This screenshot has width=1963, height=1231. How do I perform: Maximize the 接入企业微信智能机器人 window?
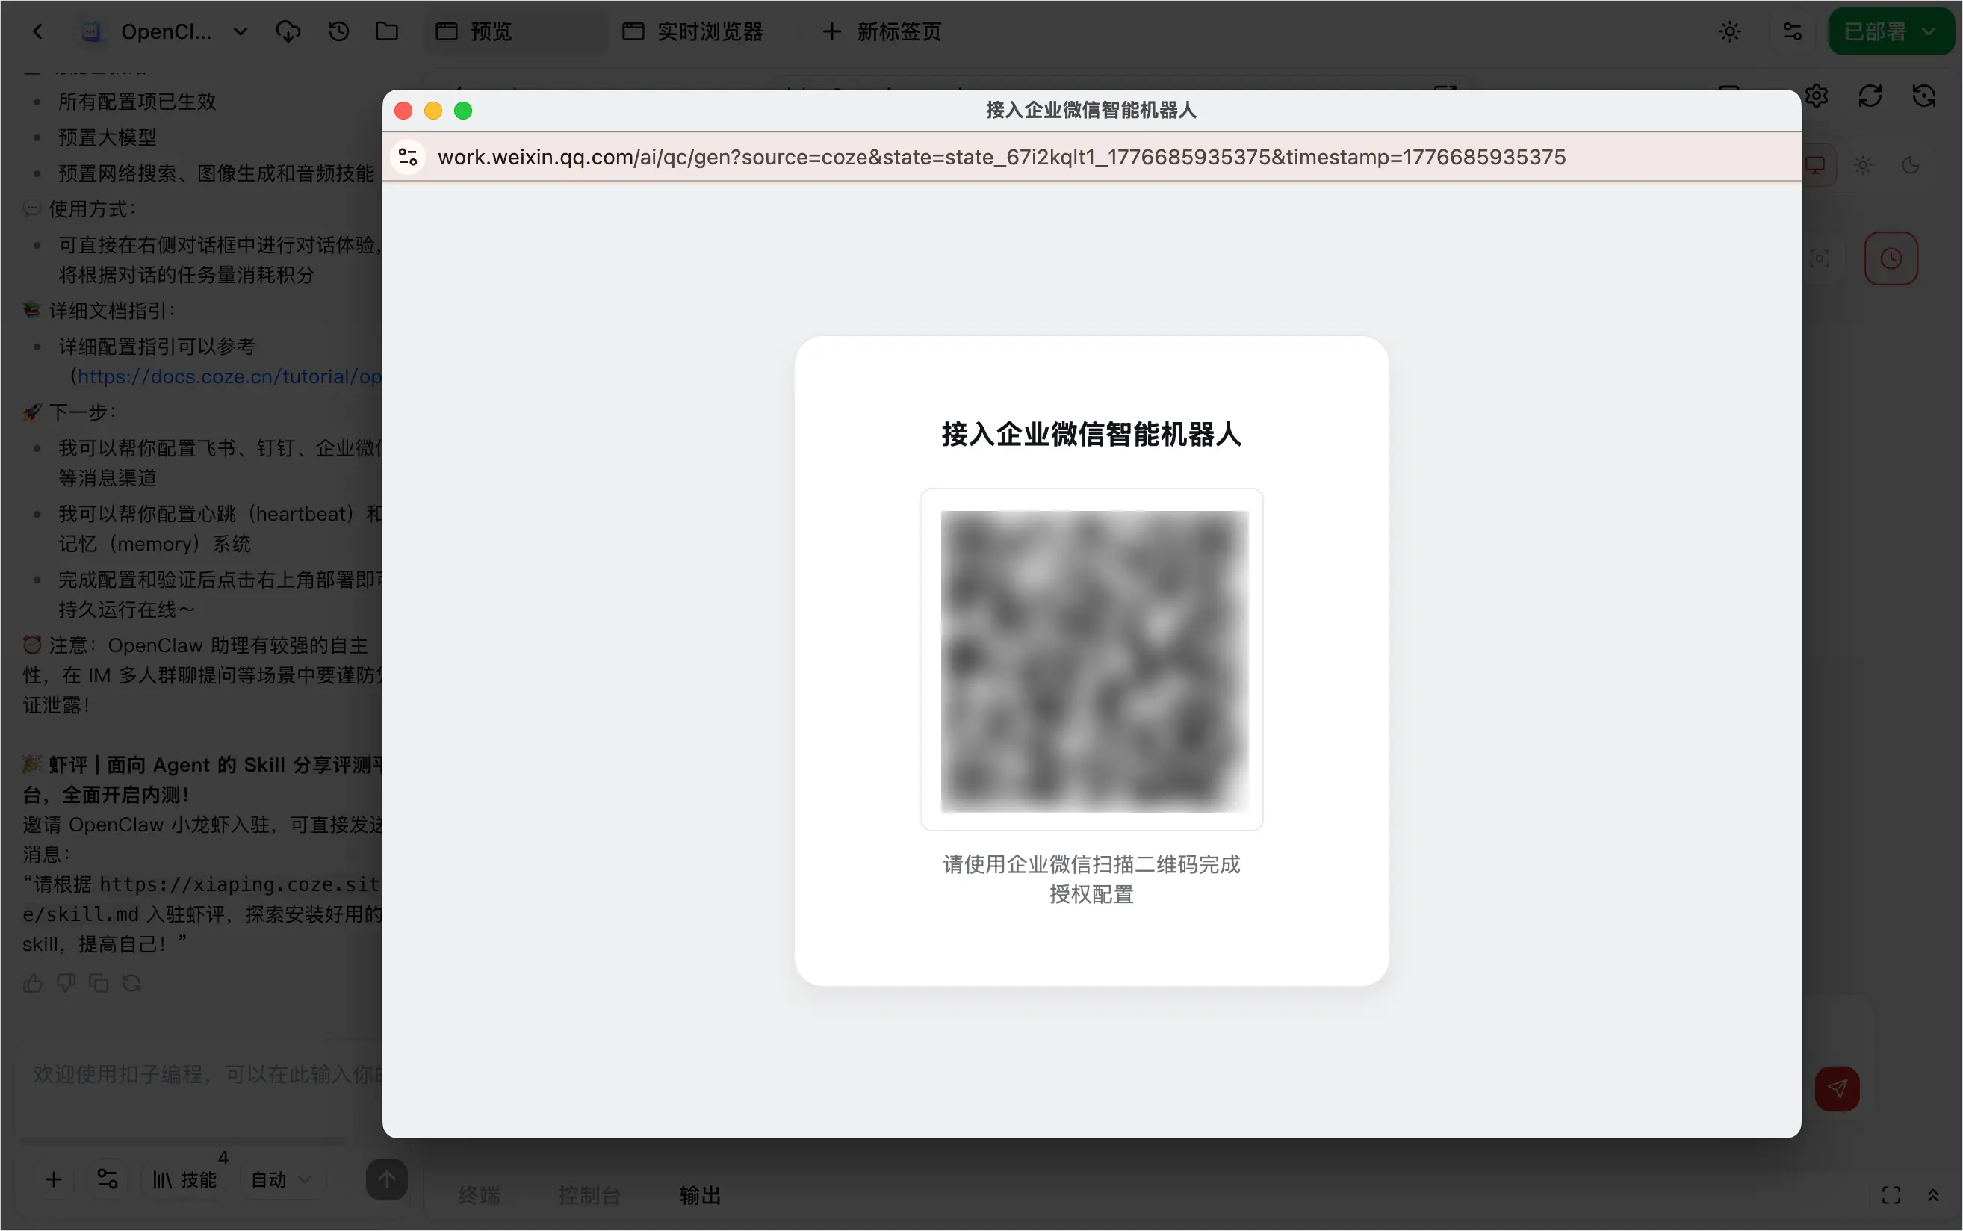pyautogui.click(x=463, y=111)
